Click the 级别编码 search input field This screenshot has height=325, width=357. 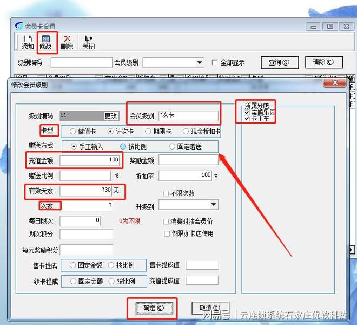[82, 62]
